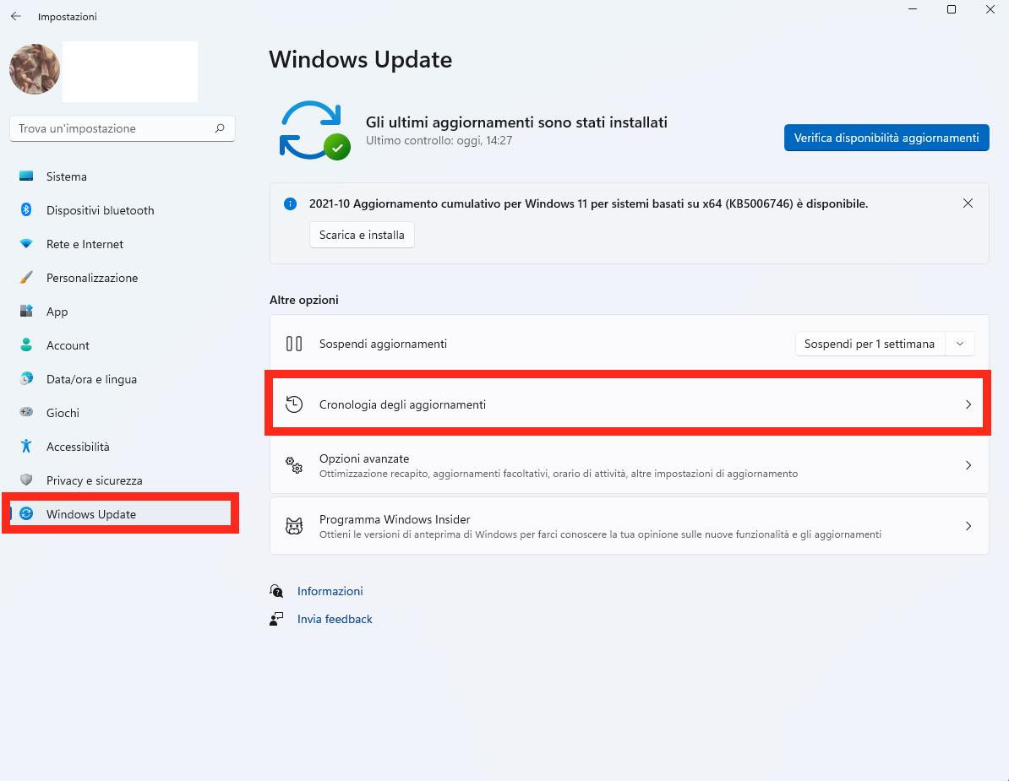Click the Privacy e sicurezza shield icon

26,480
